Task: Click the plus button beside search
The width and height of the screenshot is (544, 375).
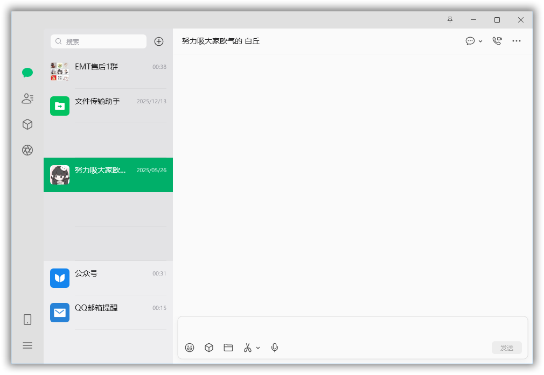Action: 159,41
